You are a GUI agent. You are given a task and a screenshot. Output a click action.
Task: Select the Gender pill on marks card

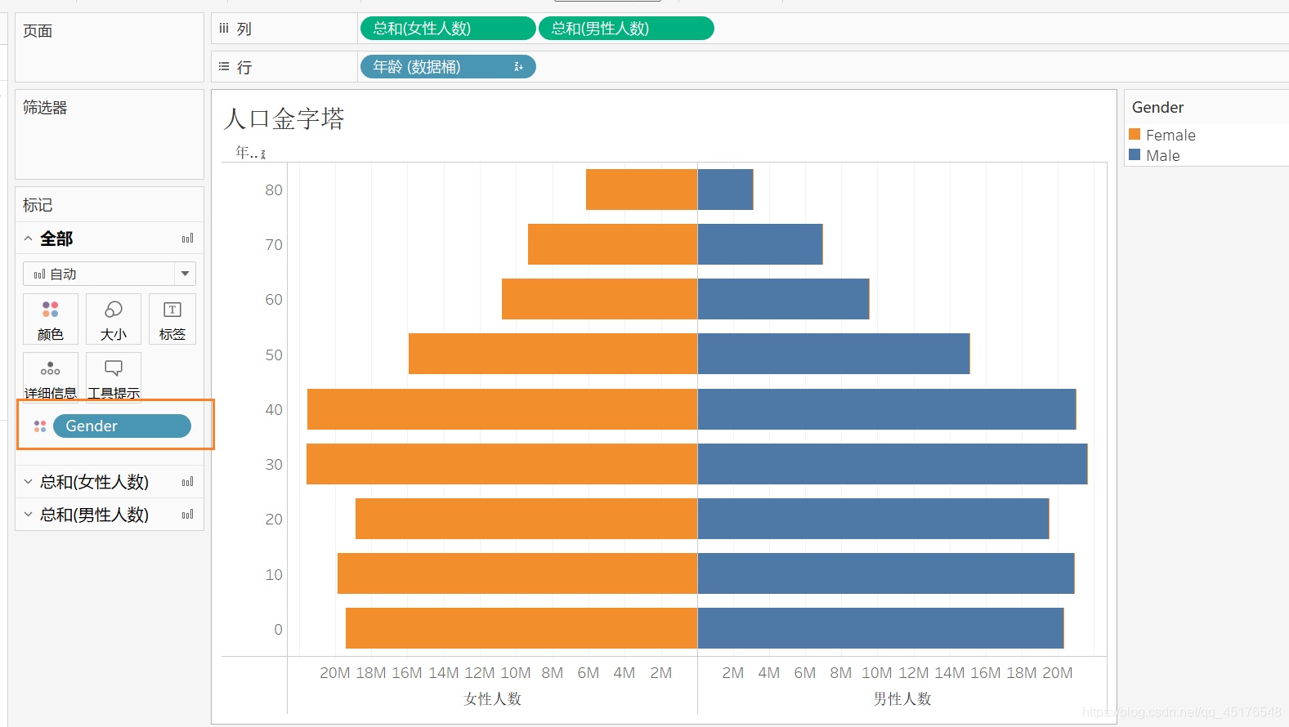(x=122, y=426)
